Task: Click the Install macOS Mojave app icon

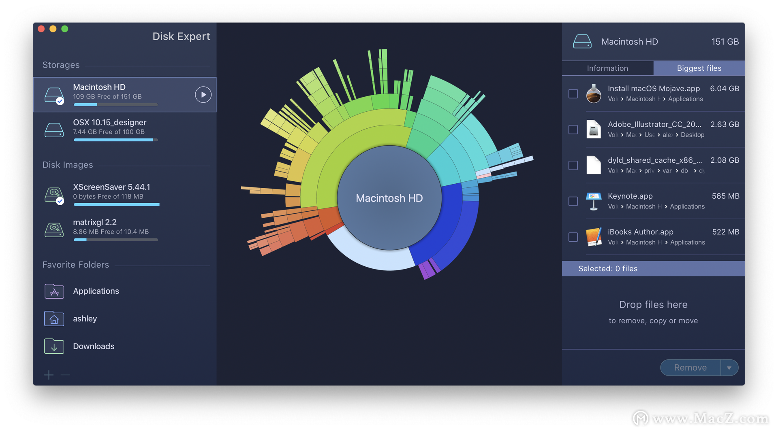Action: (x=594, y=93)
